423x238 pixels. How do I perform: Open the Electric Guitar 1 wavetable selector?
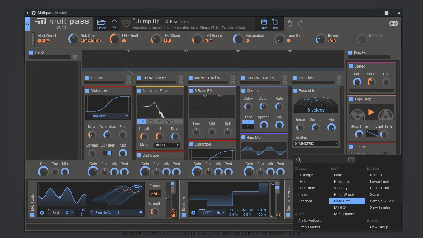pos(114,213)
